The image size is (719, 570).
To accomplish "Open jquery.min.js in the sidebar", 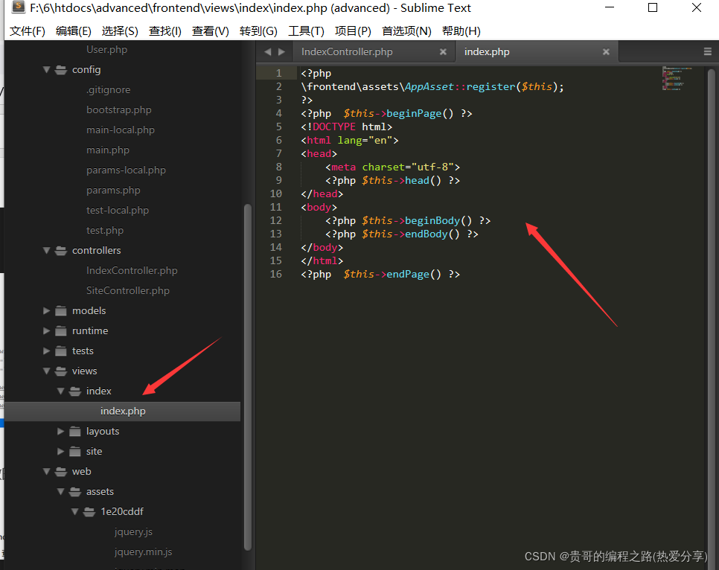I will [143, 551].
